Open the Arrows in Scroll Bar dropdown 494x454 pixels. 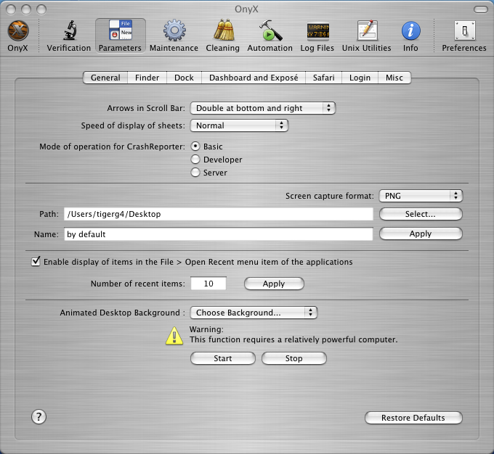coord(263,108)
